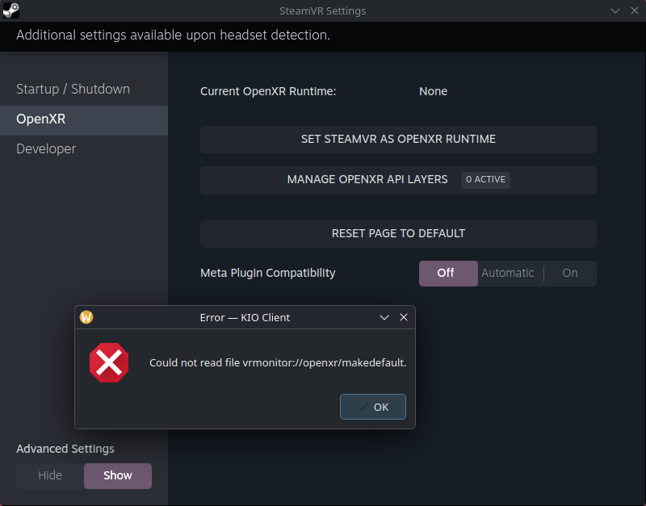Select the OpenXR settings page
The image size is (646, 506).
pos(84,120)
